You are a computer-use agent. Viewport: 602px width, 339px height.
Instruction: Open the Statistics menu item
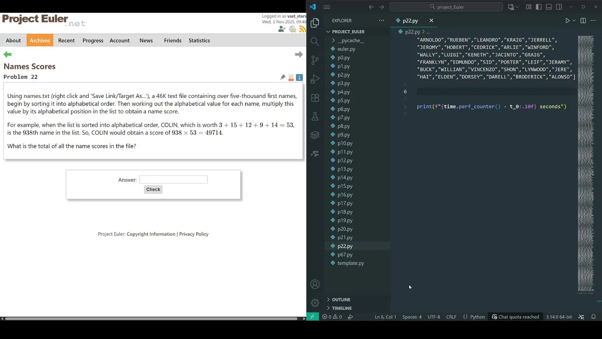click(x=199, y=40)
